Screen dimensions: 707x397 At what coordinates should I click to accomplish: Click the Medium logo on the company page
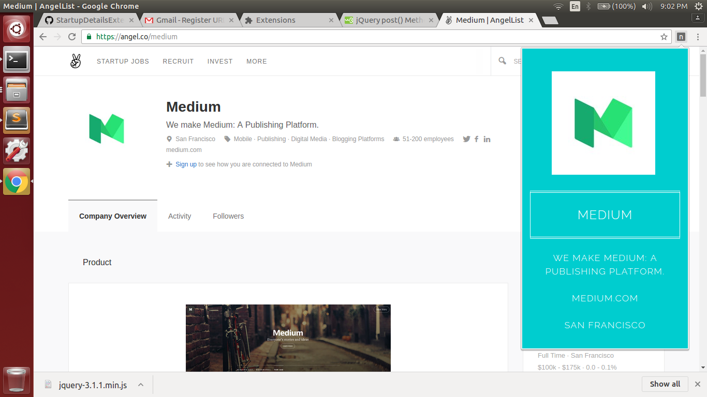107,129
